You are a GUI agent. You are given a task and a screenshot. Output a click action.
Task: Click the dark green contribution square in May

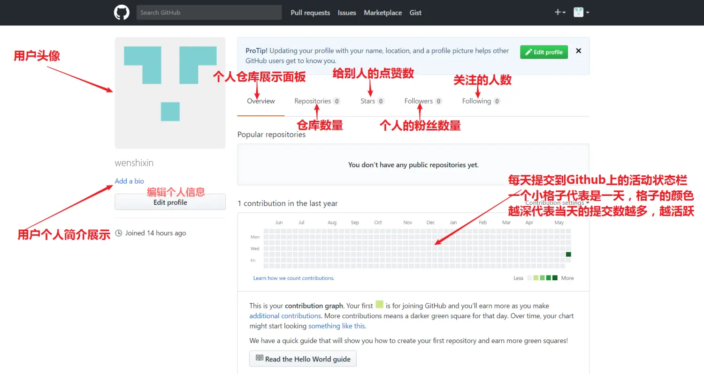click(568, 254)
